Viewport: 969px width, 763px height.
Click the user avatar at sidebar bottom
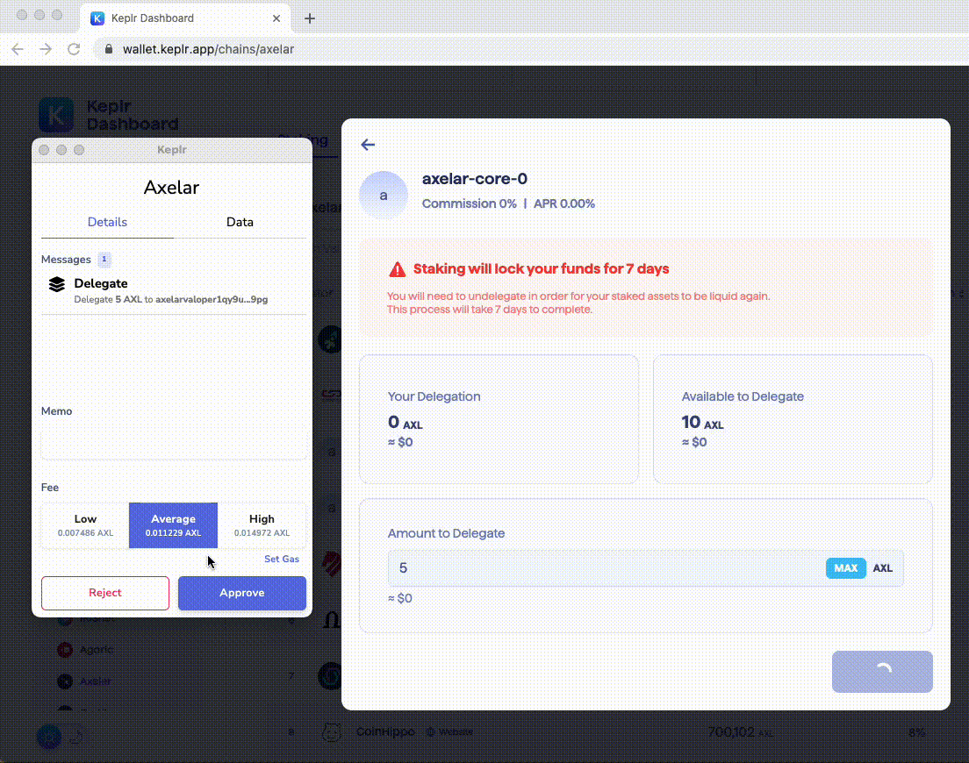coord(49,737)
